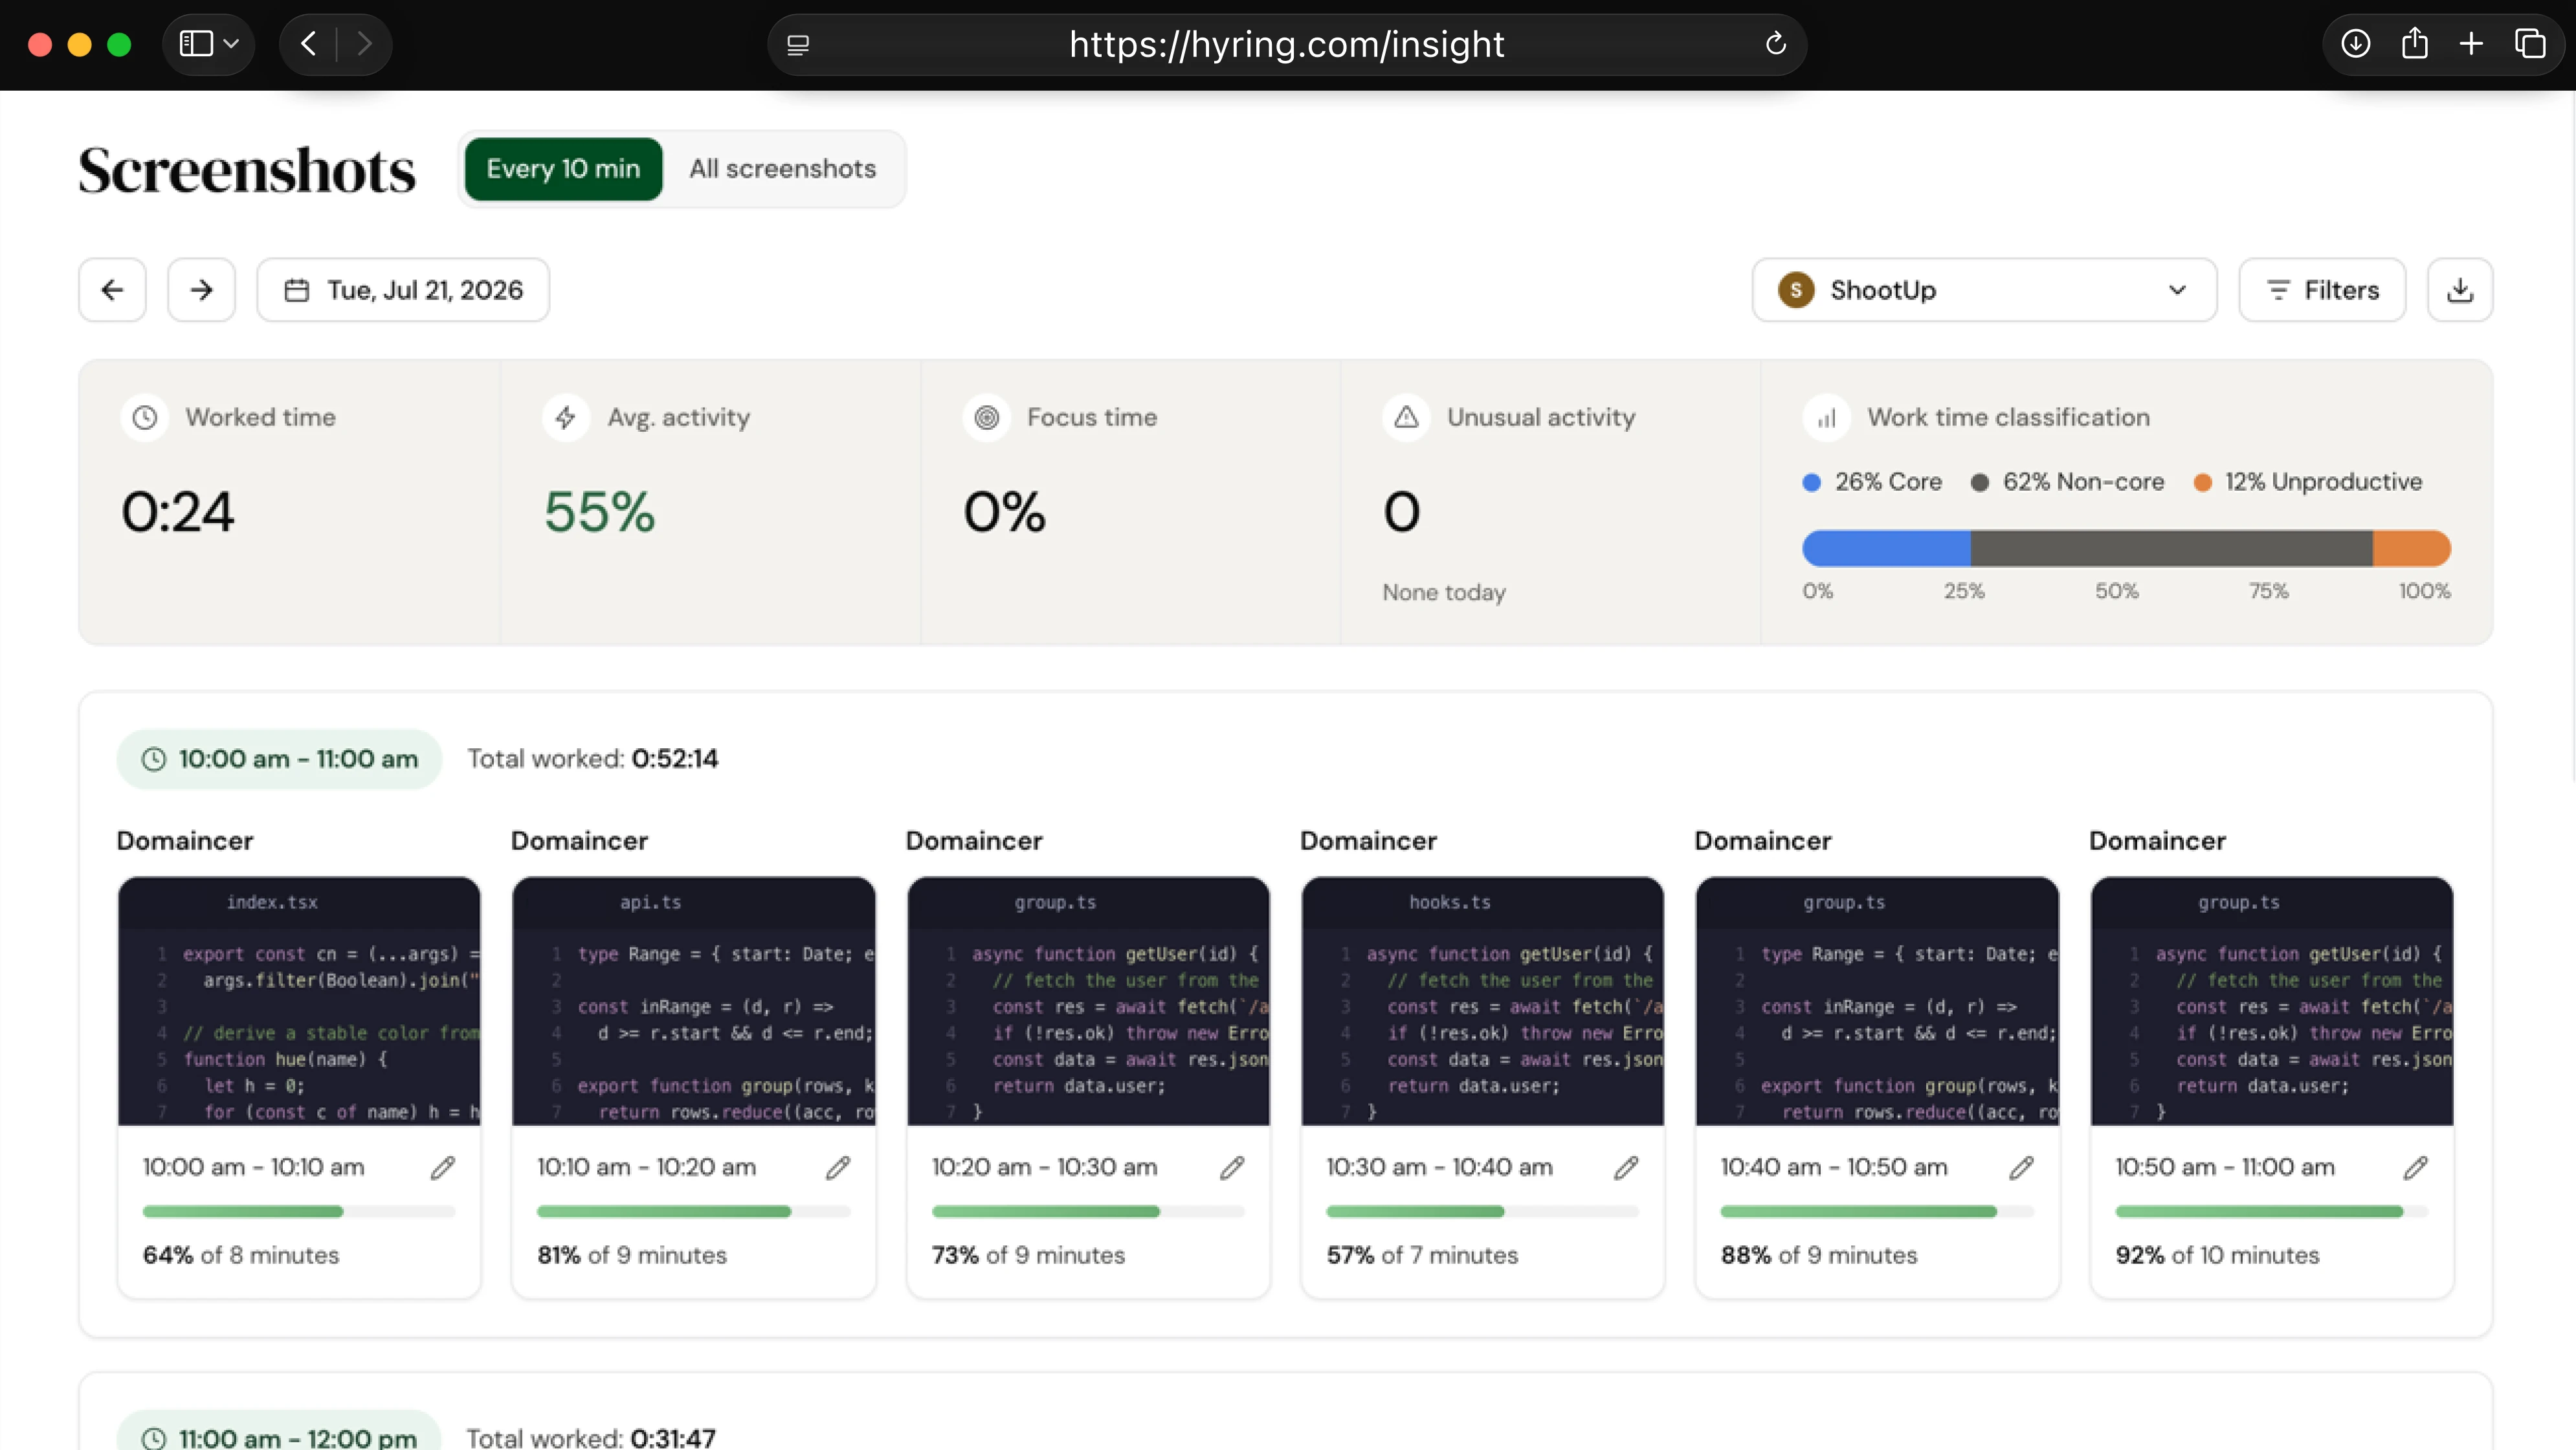
Task: Click the Work time classification chart icon
Action: point(1827,417)
